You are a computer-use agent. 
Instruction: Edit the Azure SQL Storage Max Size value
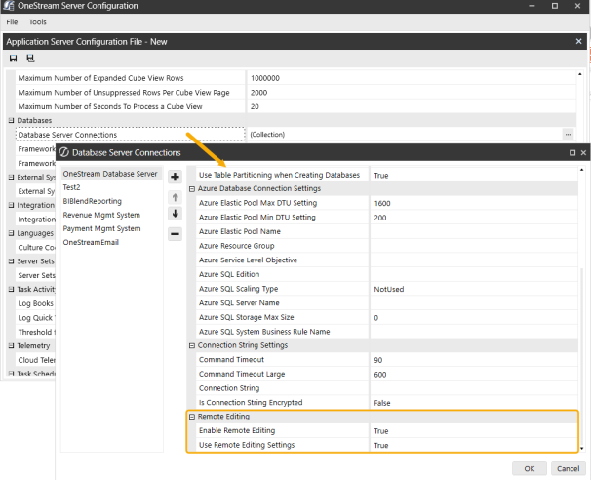point(474,318)
